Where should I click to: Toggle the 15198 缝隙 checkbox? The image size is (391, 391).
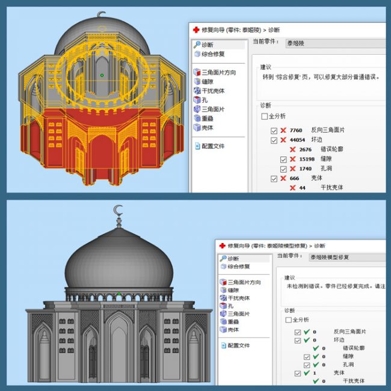[x=284, y=159]
